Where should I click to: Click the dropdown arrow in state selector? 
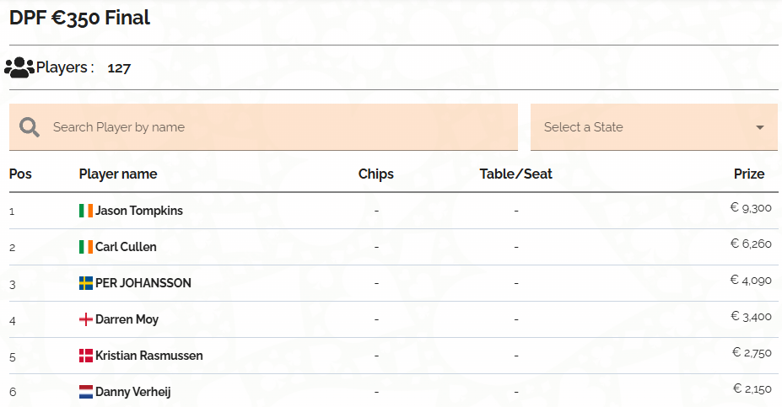(759, 127)
